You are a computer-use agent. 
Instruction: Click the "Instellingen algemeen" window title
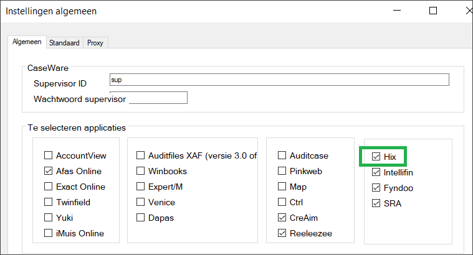coord(51,11)
